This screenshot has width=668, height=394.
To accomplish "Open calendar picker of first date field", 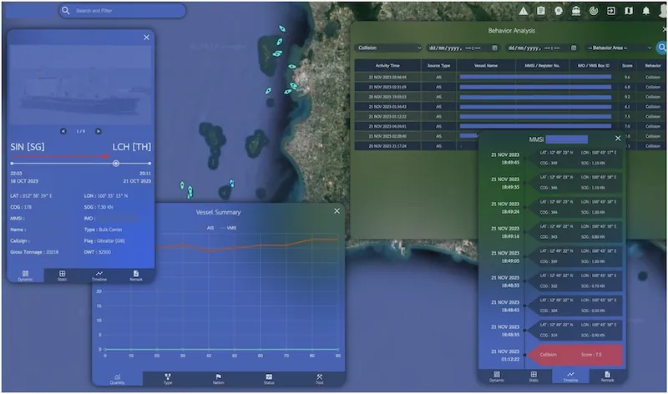I will pyautogui.click(x=494, y=48).
